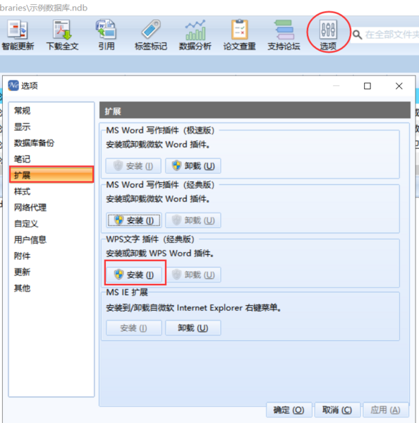This screenshot has height=423, width=419.
Task: Confirm with the 确定 (O) button
Action: 289,410
